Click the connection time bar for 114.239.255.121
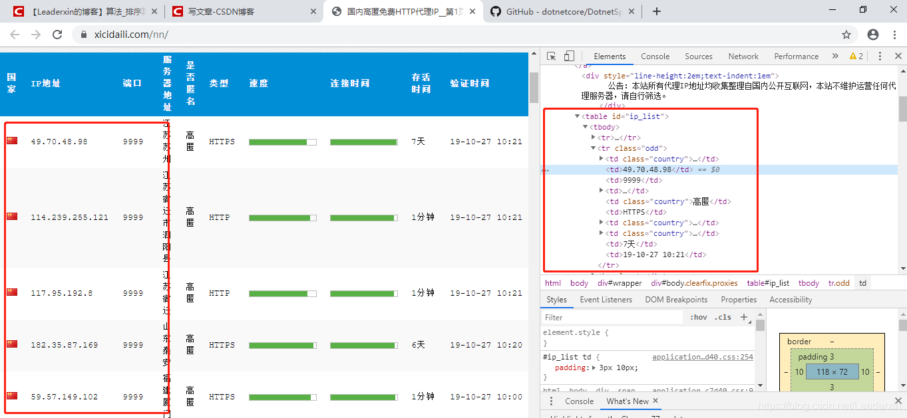The height and width of the screenshot is (418, 907). pyautogui.click(x=363, y=217)
